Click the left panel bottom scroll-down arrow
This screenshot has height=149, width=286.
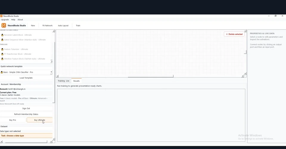point(54,139)
